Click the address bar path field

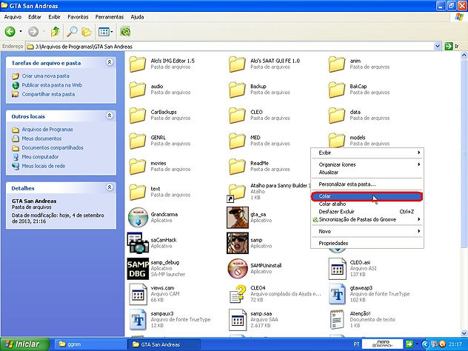pos(230,46)
